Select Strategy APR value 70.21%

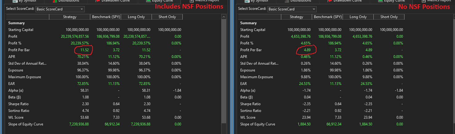point(82,57)
